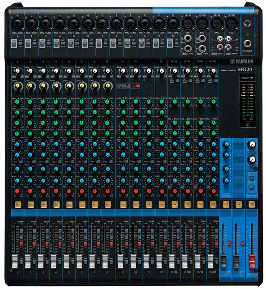
Task: Click the headphones symbol above the PHONES jack
Action: [247, 24]
